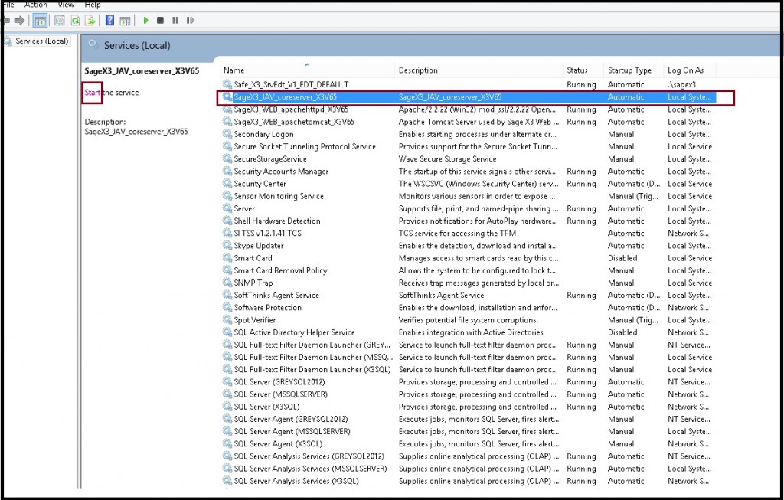The image size is (784, 500).
Task: Select SQL Server Analysis Services (X3SQL)
Action: pos(296,481)
